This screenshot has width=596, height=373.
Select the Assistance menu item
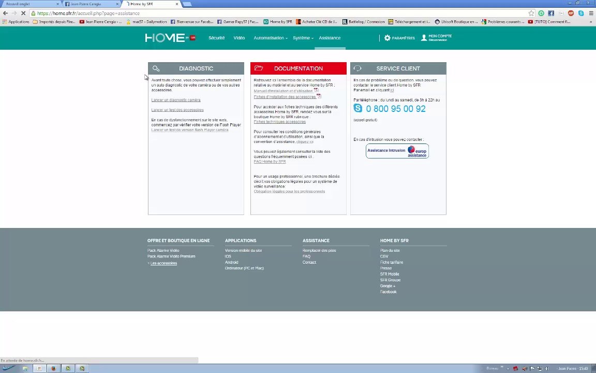(330, 38)
